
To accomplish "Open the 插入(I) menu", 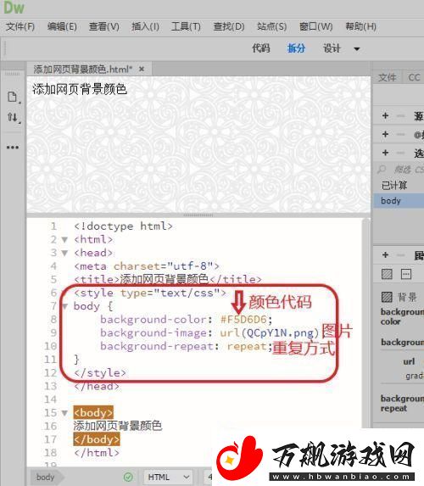I will pos(145,26).
